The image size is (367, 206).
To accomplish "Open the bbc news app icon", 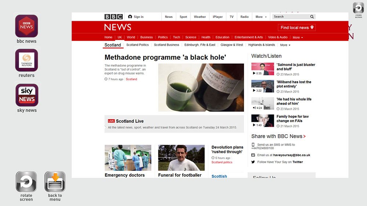I will point(26,26).
